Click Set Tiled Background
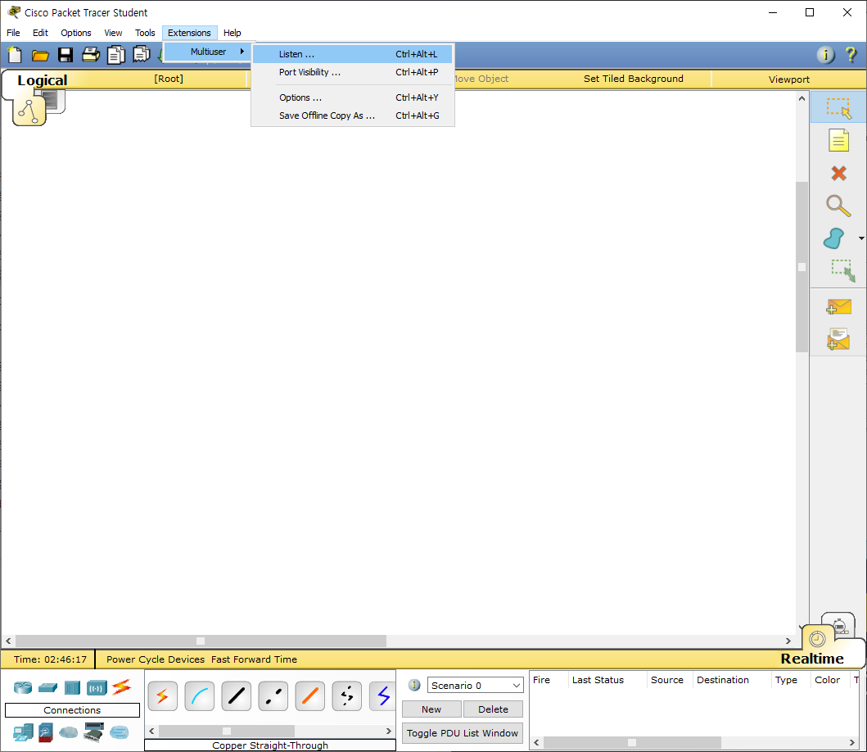This screenshot has width=867, height=752. coord(633,79)
